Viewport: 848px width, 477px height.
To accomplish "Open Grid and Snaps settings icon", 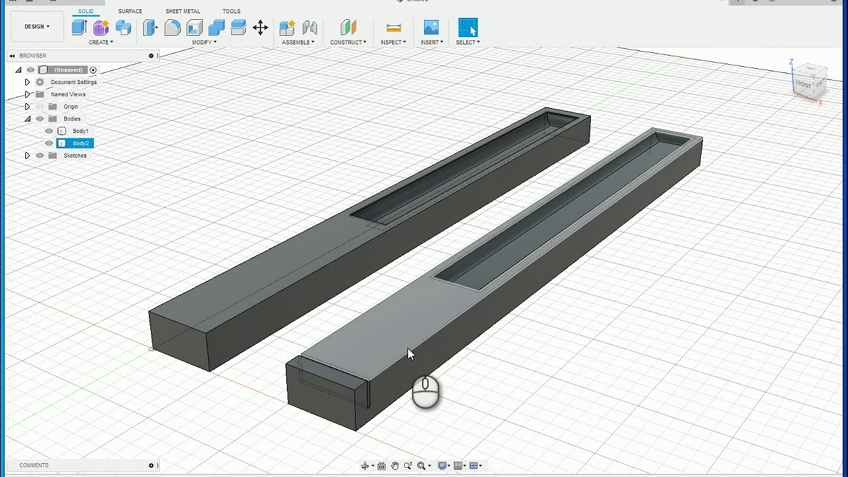I will 458,466.
